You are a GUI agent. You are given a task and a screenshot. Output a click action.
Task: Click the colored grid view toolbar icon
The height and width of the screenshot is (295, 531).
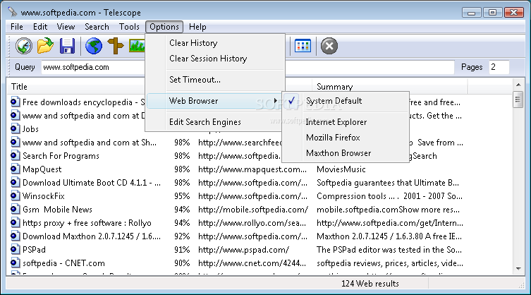tap(303, 46)
